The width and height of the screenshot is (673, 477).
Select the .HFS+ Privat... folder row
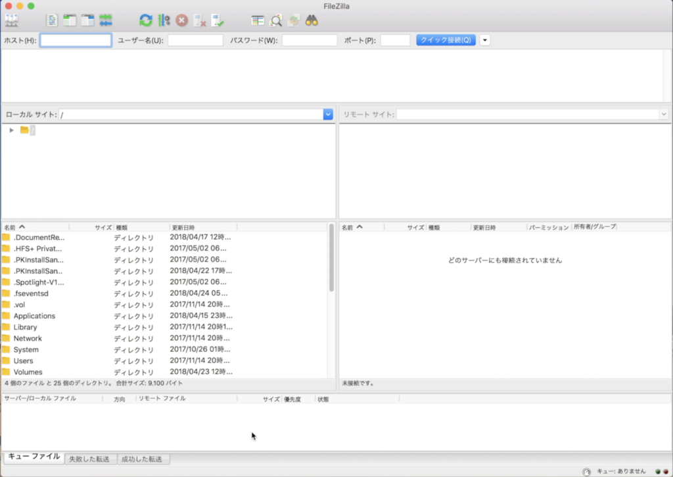tap(164, 249)
